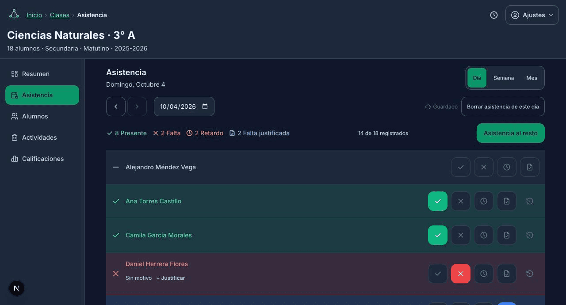The height and width of the screenshot is (305, 566).
Task: Go to the next day arrow
Action: coord(137,107)
